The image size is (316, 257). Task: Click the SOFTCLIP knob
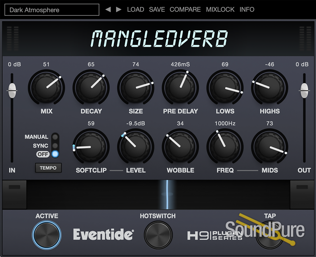click(x=91, y=146)
